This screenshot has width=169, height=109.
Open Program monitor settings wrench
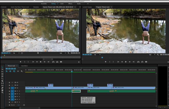click(158, 55)
